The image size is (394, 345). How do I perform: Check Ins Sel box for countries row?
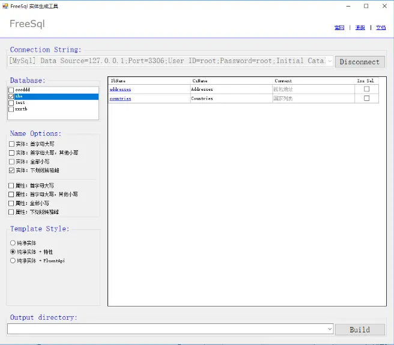(x=366, y=99)
